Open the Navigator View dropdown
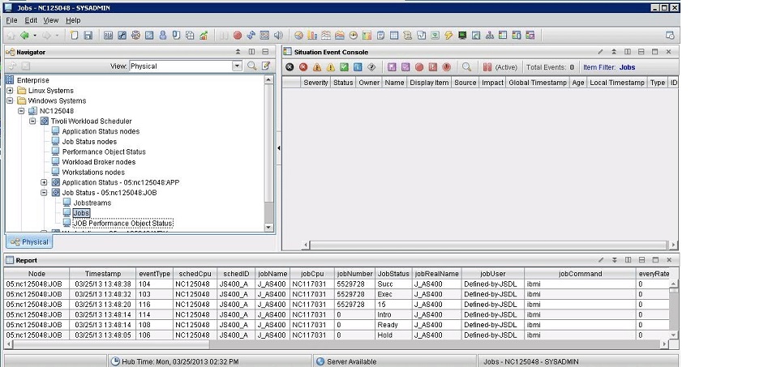Viewport: 781px width, 367px height. (x=237, y=66)
